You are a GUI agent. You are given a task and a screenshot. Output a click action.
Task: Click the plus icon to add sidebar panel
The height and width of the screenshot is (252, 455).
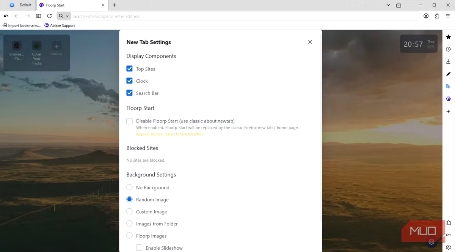pyautogui.click(x=448, y=112)
